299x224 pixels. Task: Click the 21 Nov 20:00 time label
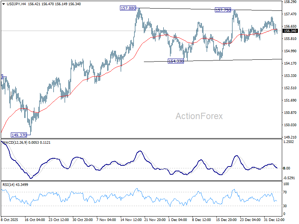coord(155,220)
